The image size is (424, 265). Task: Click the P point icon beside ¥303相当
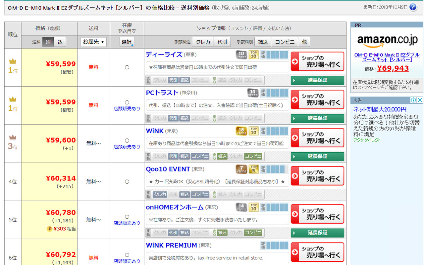(x=49, y=229)
